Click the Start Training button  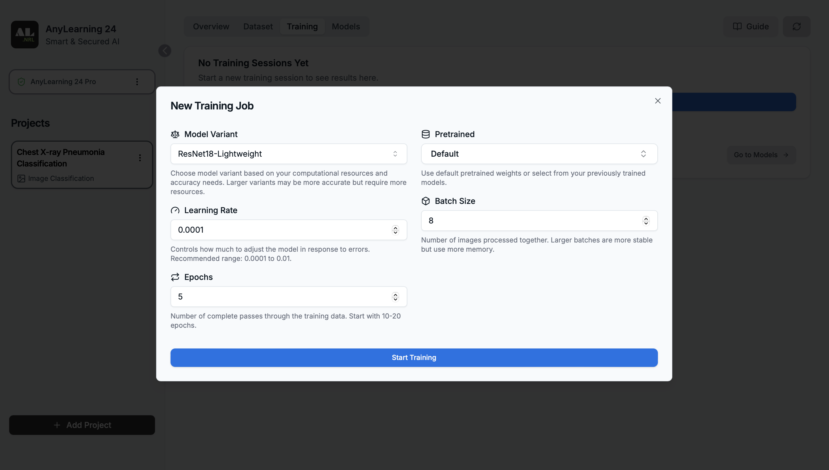point(414,357)
